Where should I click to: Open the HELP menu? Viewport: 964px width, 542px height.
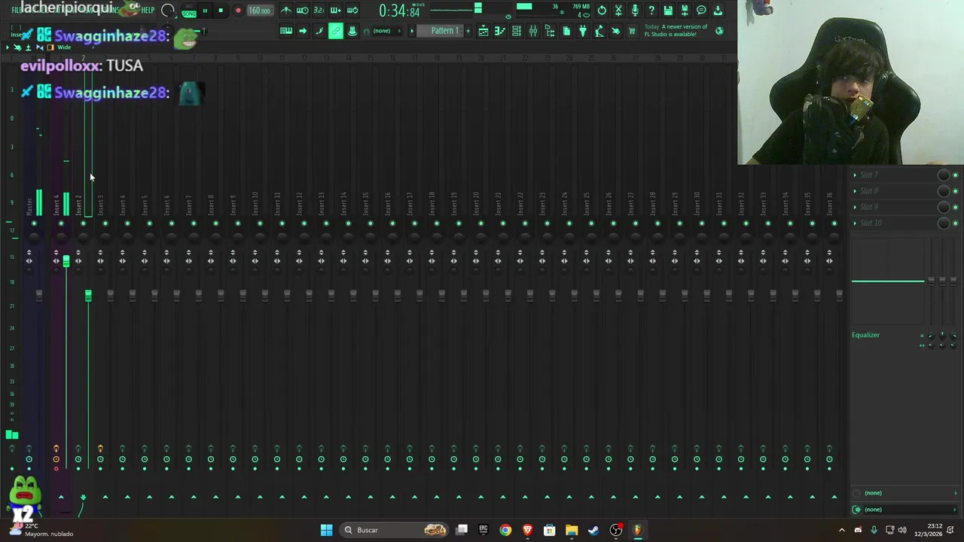click(x=148, y=11)
